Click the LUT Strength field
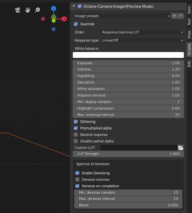 (128, 154)
